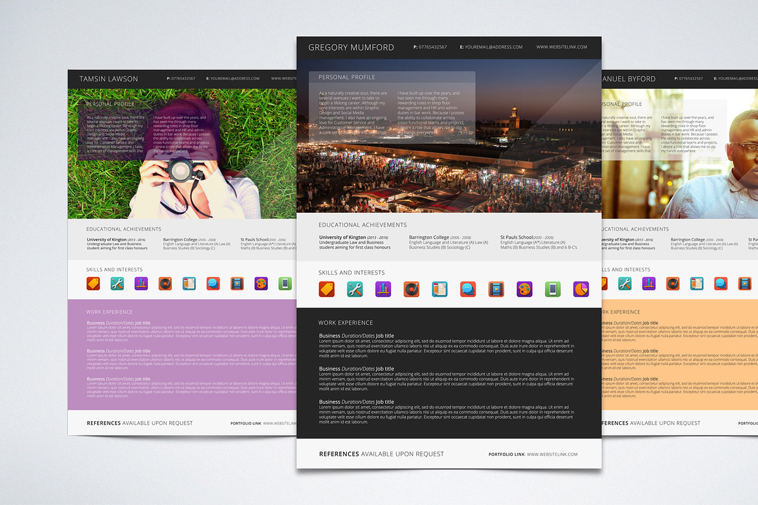Click Barrington College on the Byford resume

point(688,240)
